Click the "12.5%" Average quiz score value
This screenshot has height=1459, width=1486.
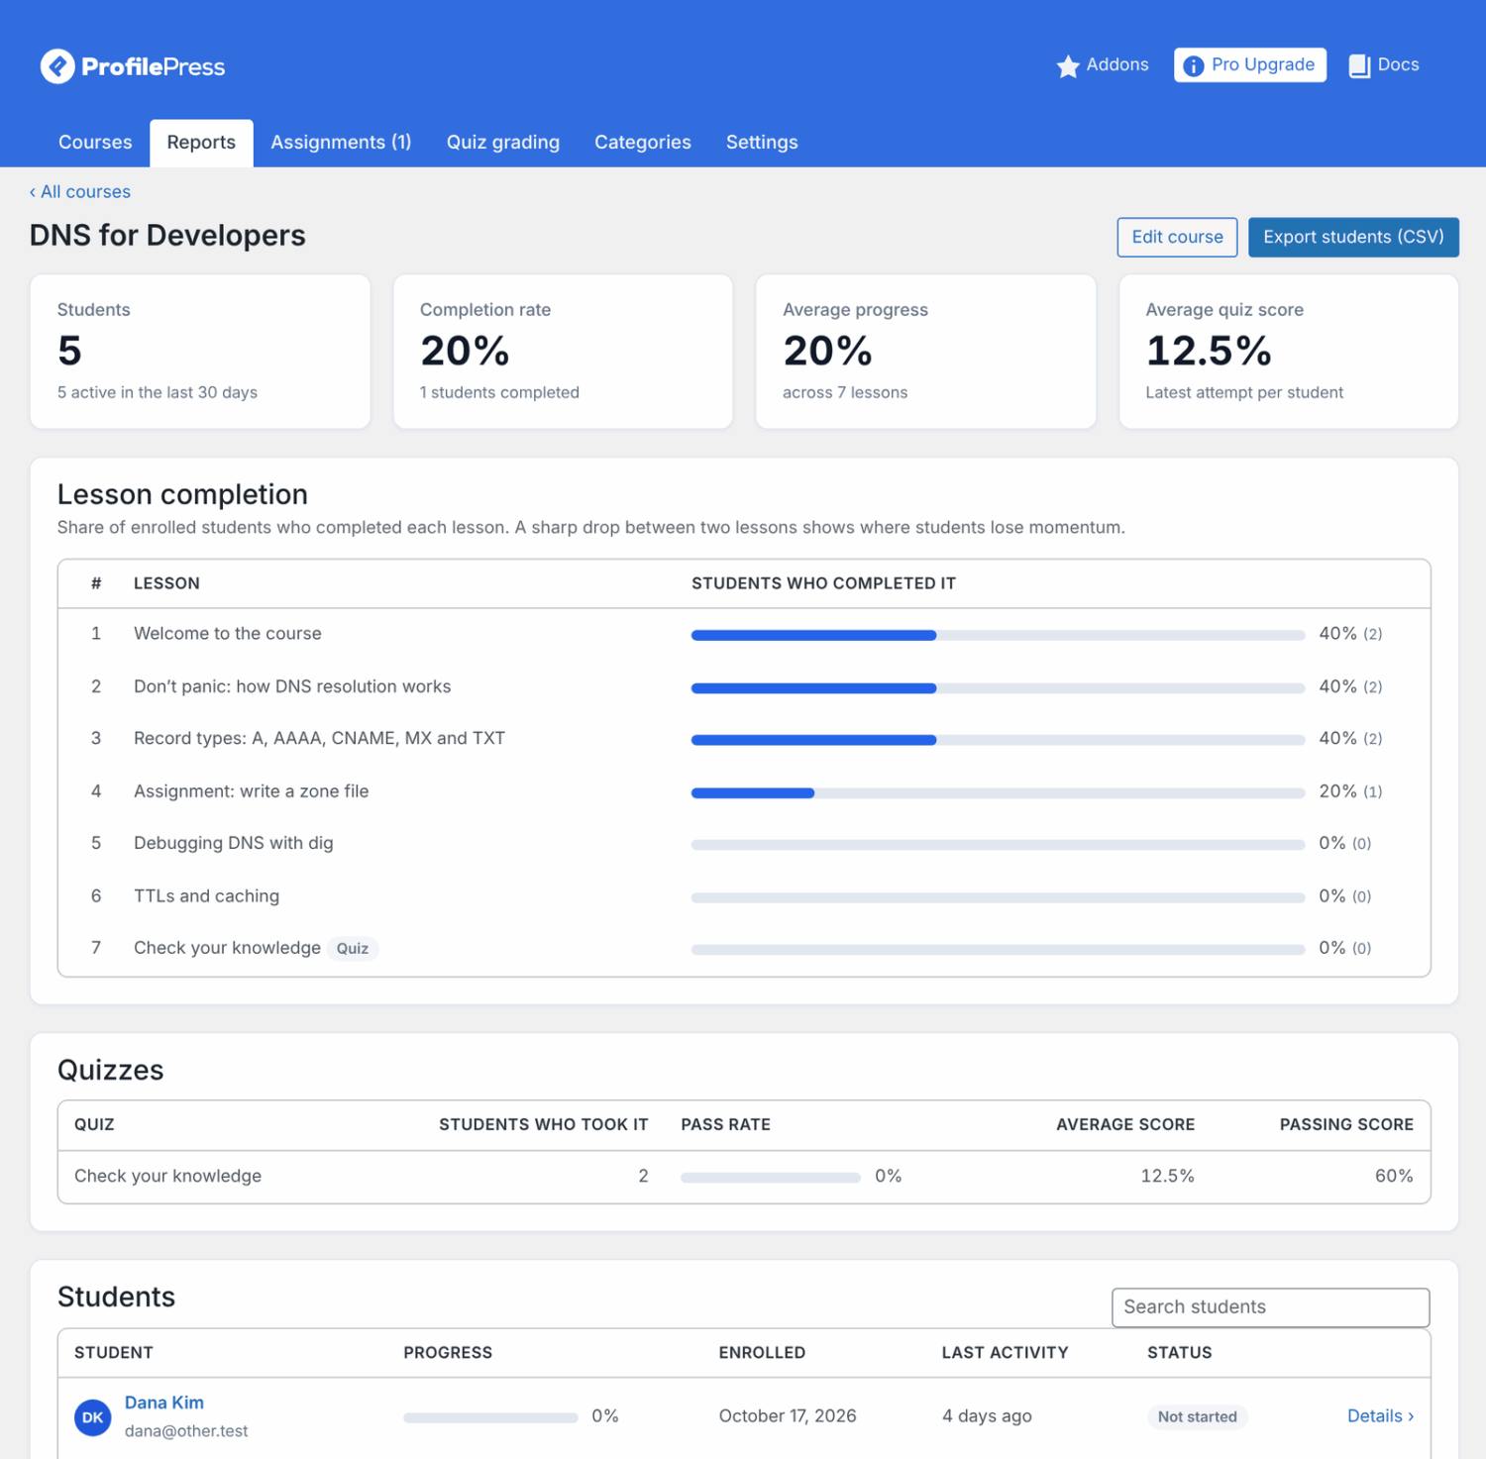tap(1209, 351)
